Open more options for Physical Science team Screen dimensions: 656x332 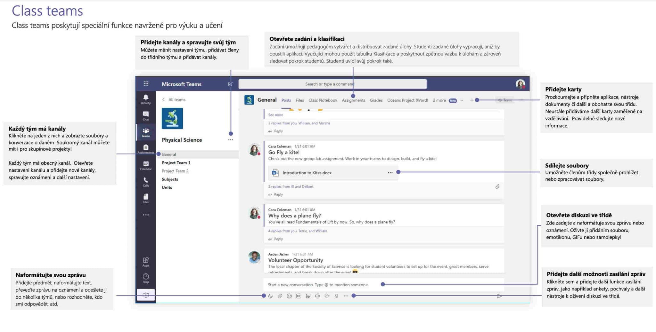[231, 140]
